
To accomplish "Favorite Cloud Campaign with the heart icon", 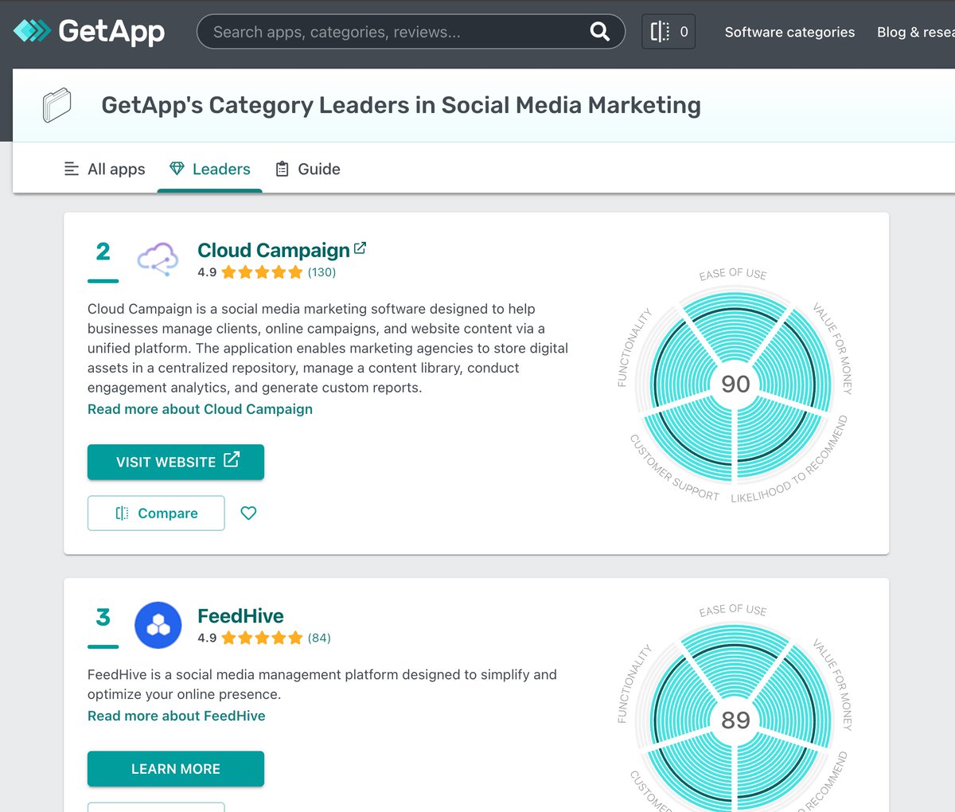I will point(248,513).
